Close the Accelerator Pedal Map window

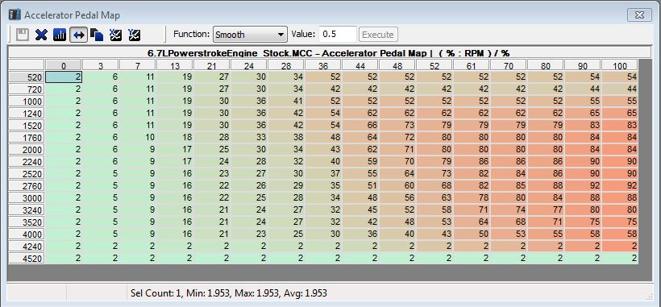pos(639,15)
